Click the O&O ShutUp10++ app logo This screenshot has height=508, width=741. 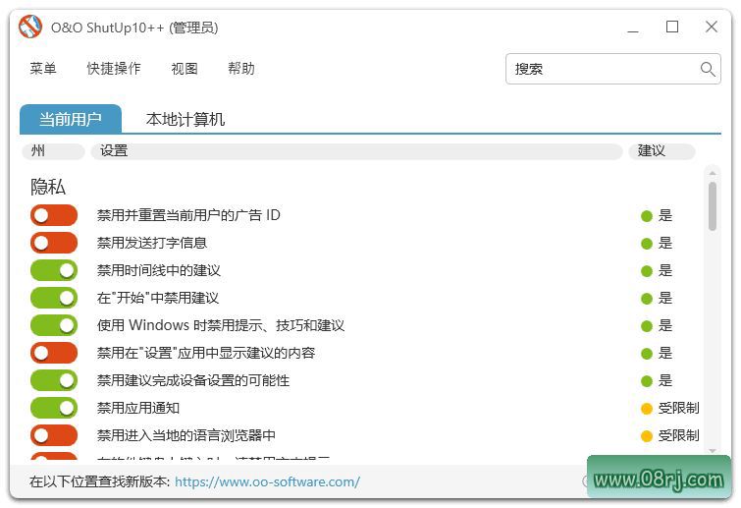pyautogui.click(x=30, y=28)
